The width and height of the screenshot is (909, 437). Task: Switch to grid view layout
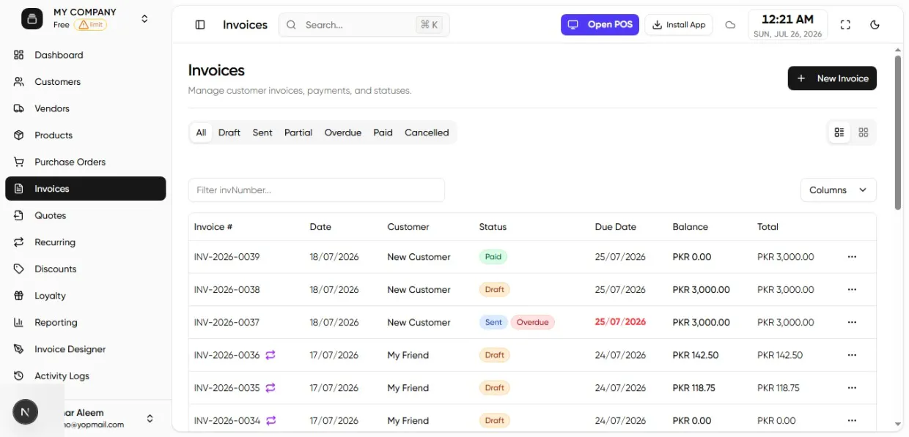tap(864, 132)
